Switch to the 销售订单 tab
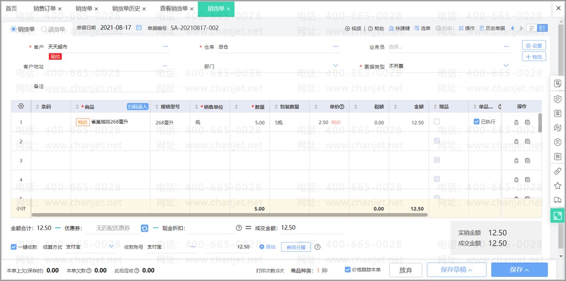The width and height of the screenshot is (566, 281). pyautogui.click(x=45, y=8)
